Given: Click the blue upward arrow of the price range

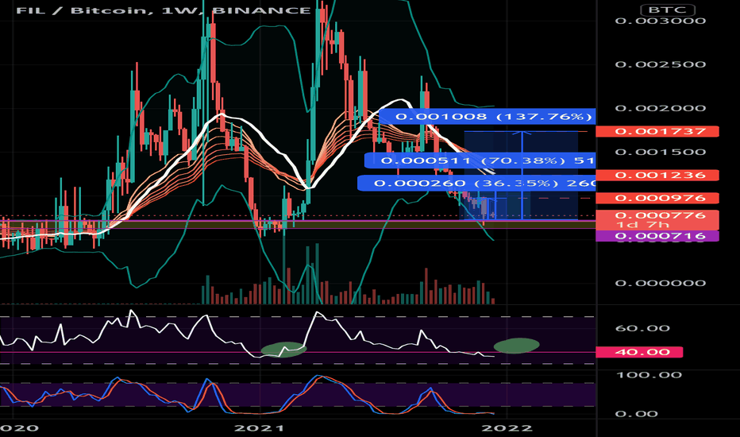Looking at the screenshot, I should pyautogui.click(x=522, y=176).
